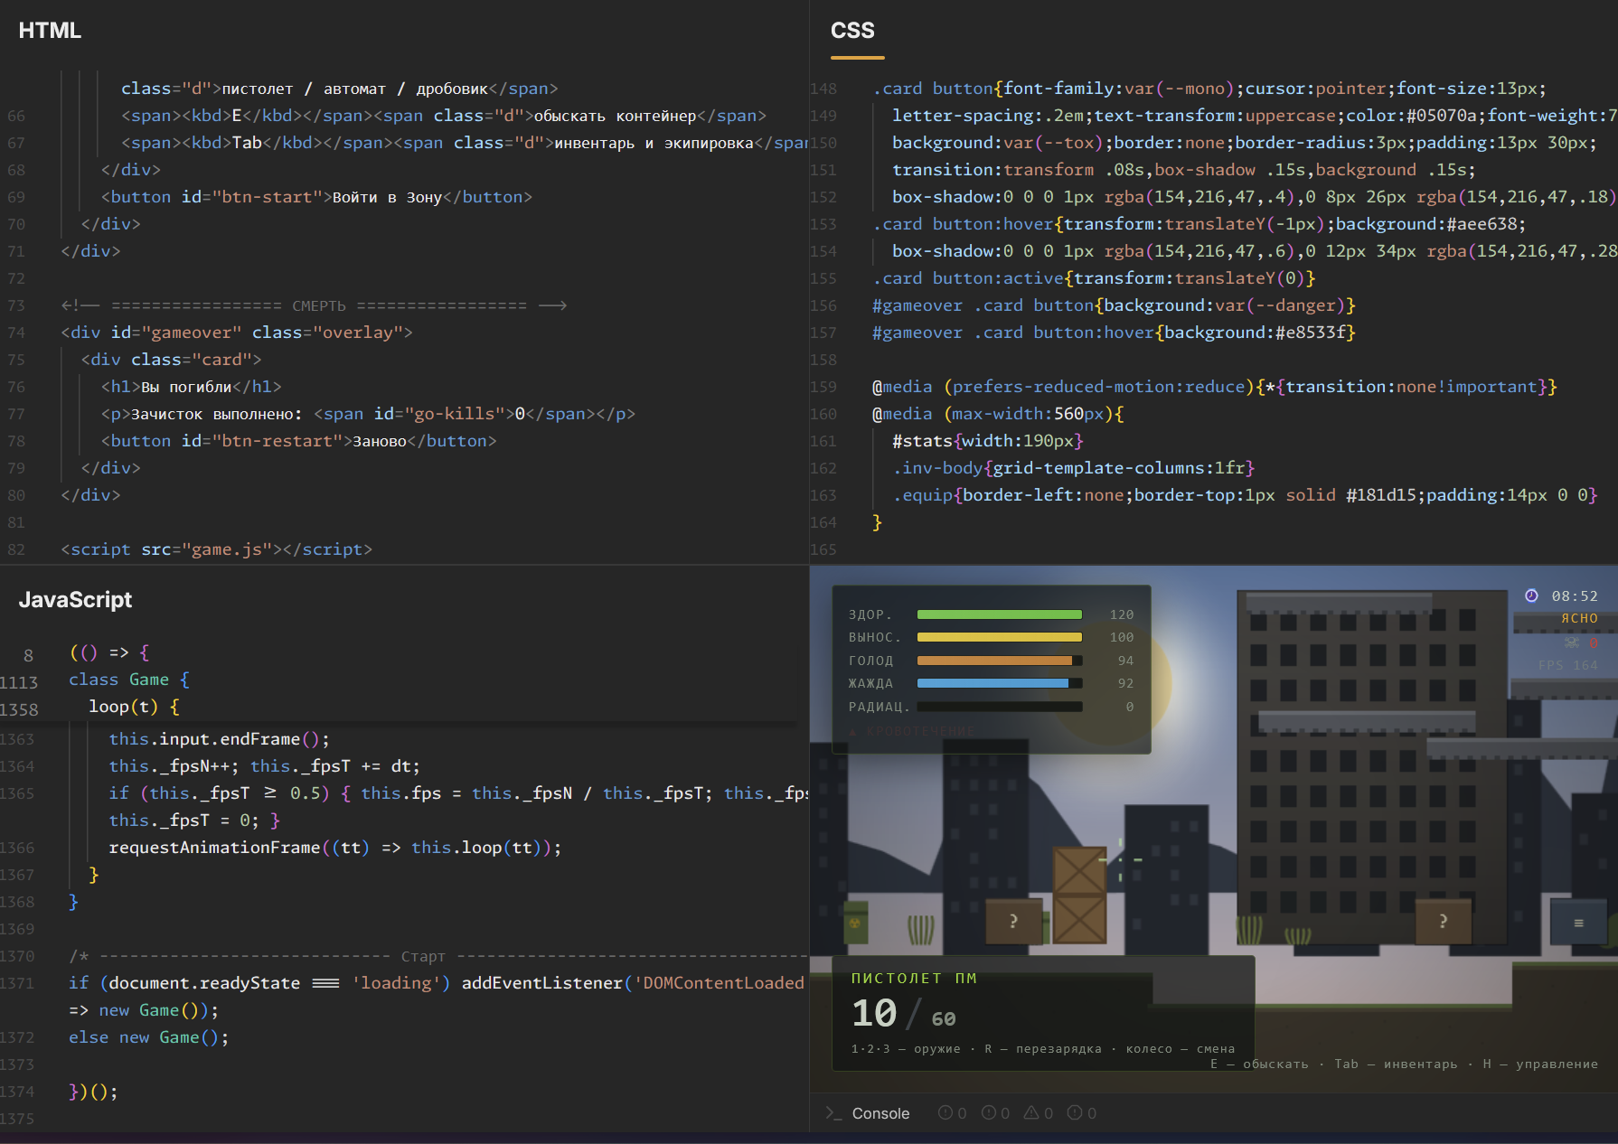This screenshot has width=1618, height=1144.
Task: Click the sticky 'loop(t) {' line
Action: (135, 707)
